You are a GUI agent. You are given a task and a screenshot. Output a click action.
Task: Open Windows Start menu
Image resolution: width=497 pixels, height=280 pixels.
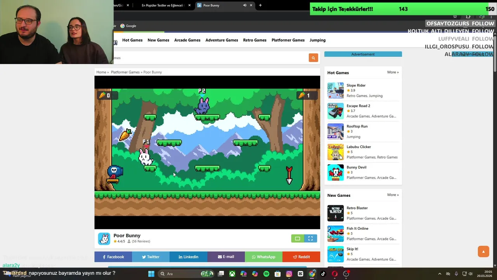(151, 274)
